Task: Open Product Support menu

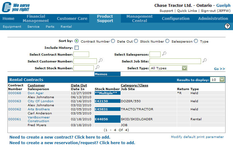Action: pyautogui.click(x=105, y=18)
